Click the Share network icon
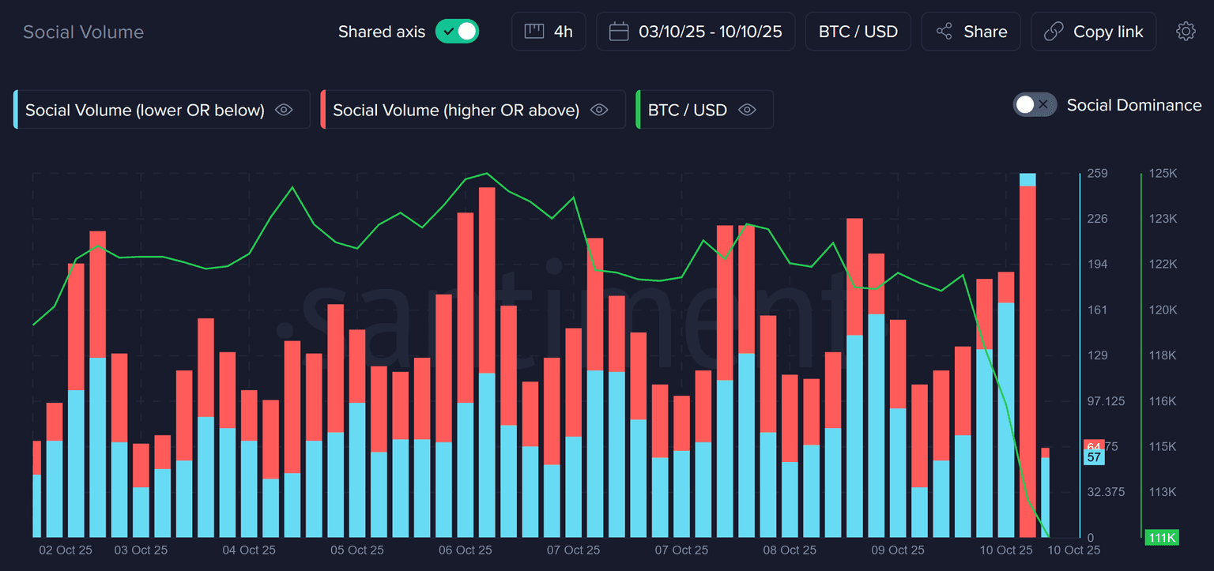1214x571 pixels. pyautogui.click(x=944, y=32)
